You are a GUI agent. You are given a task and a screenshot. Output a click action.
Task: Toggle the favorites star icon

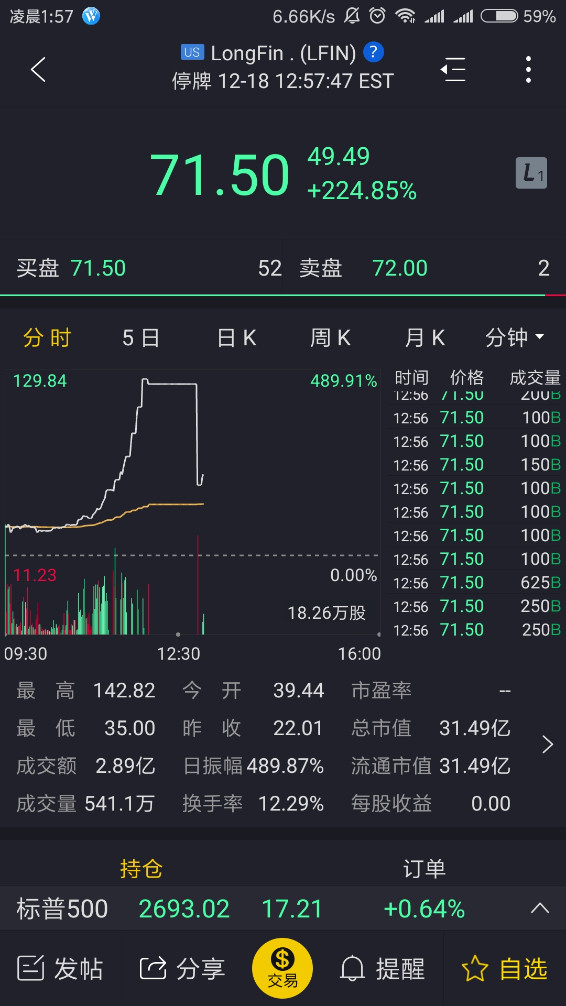tap(475, 968)
